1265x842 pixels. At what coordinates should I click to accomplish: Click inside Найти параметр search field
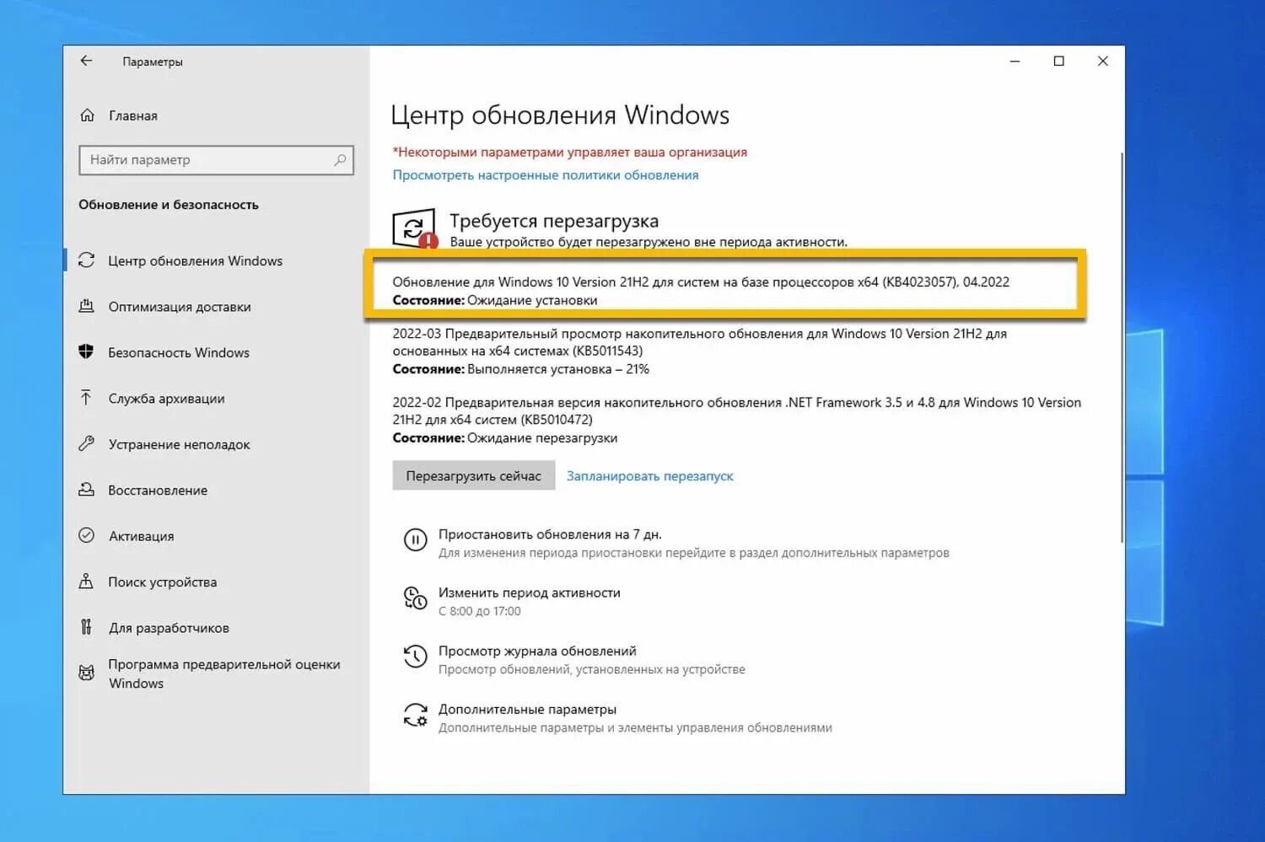point(215,159)
